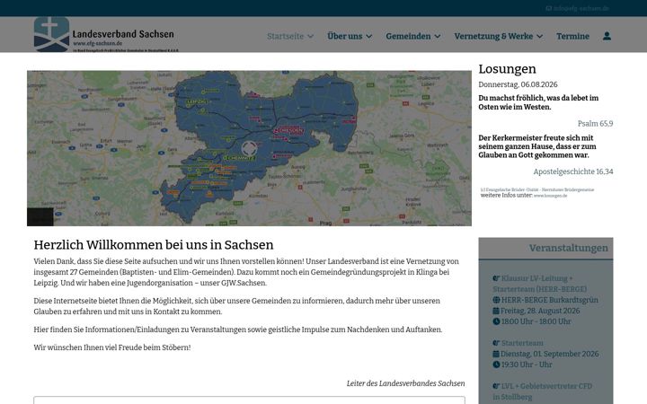Image resolution: width=647 pixels, height=404 pixels.
Task: Expand the Vernetzung & Werke dropdown chevron
Action: point(540,37)
